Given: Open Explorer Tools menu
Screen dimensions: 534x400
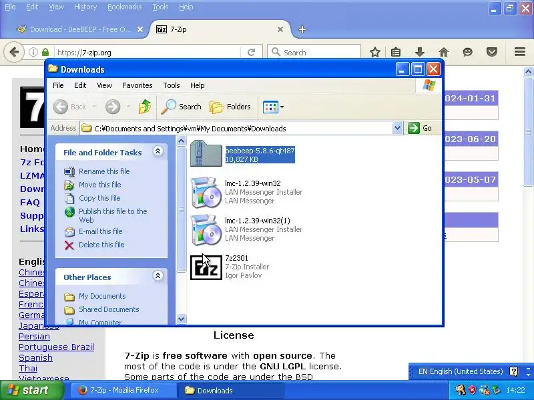Looking at the screenshot, I should [x=172, y=85].
